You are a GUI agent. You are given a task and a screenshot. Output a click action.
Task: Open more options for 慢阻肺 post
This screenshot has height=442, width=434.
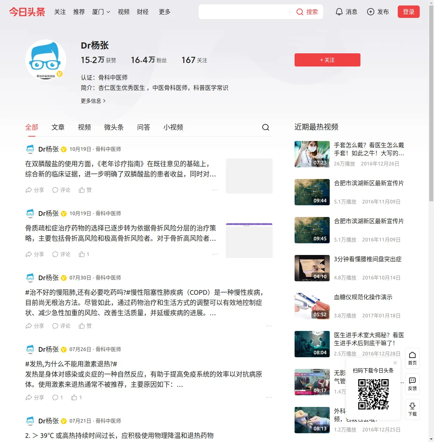coord(269,326)
